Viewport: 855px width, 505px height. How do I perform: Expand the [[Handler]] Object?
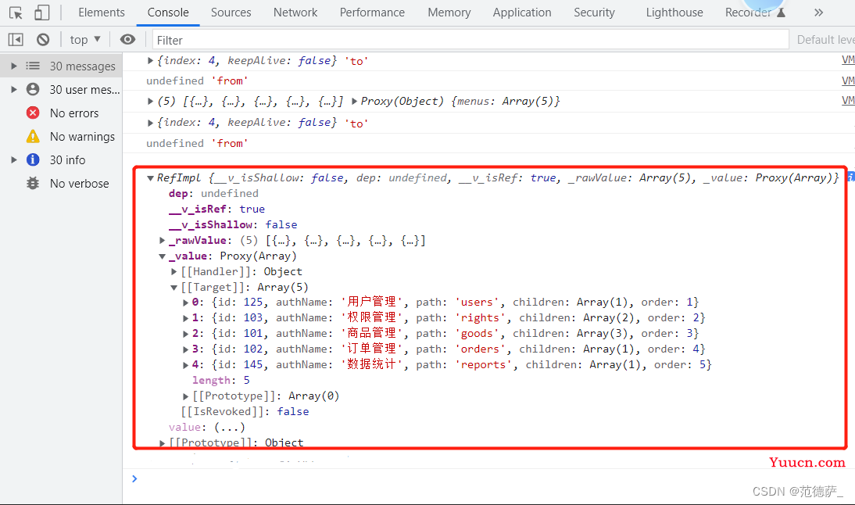coord(174,271)
